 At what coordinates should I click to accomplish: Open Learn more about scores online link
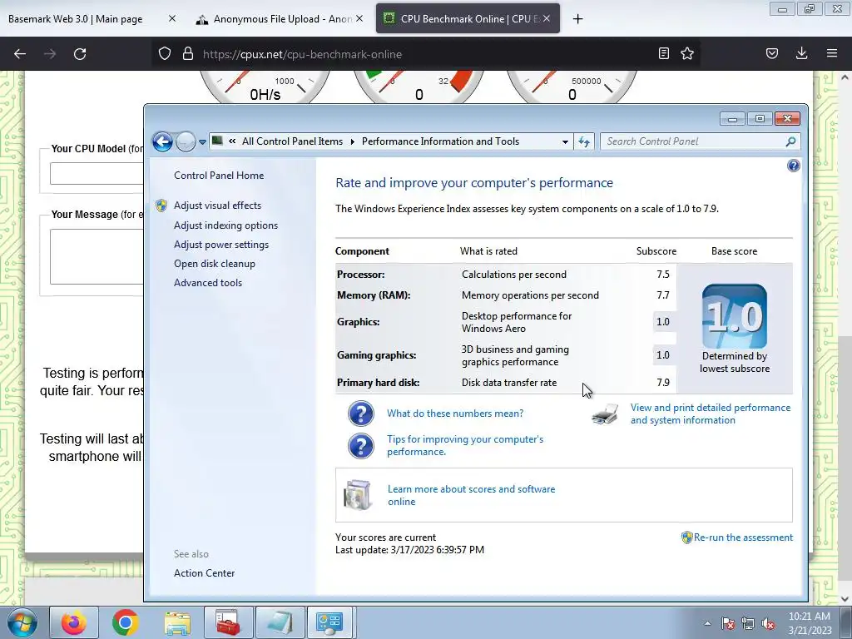click(x=471, y=496)
